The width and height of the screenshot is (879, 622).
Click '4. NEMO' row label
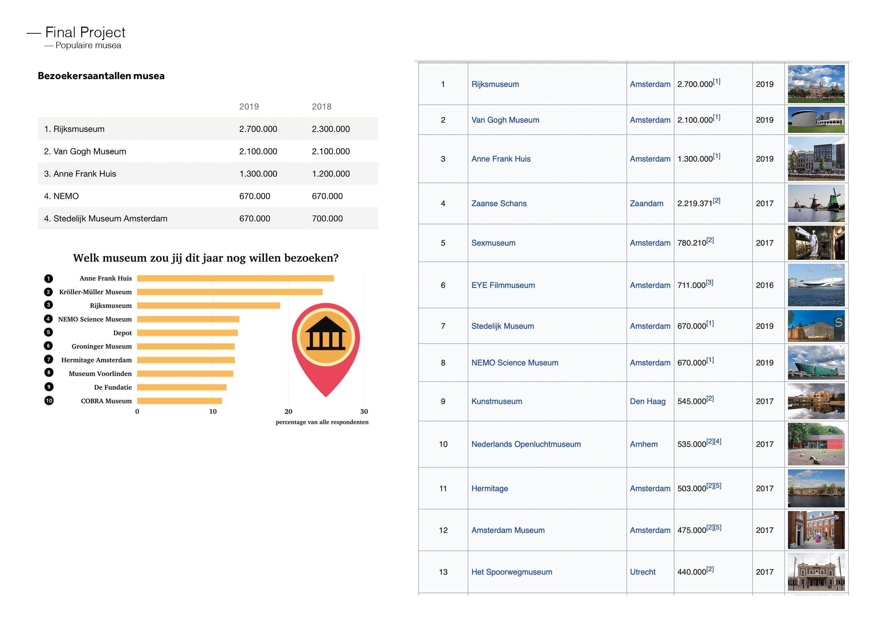[61, 196]
